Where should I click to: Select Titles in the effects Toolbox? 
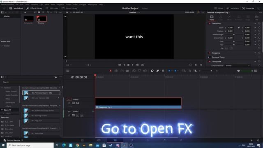[8, 99]
